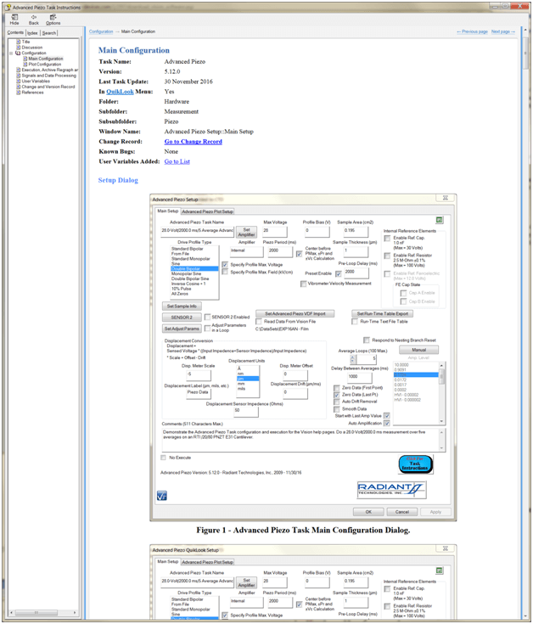Click the Comments box scroll-down arrow
533x624 pixels.
click(441, 448)
